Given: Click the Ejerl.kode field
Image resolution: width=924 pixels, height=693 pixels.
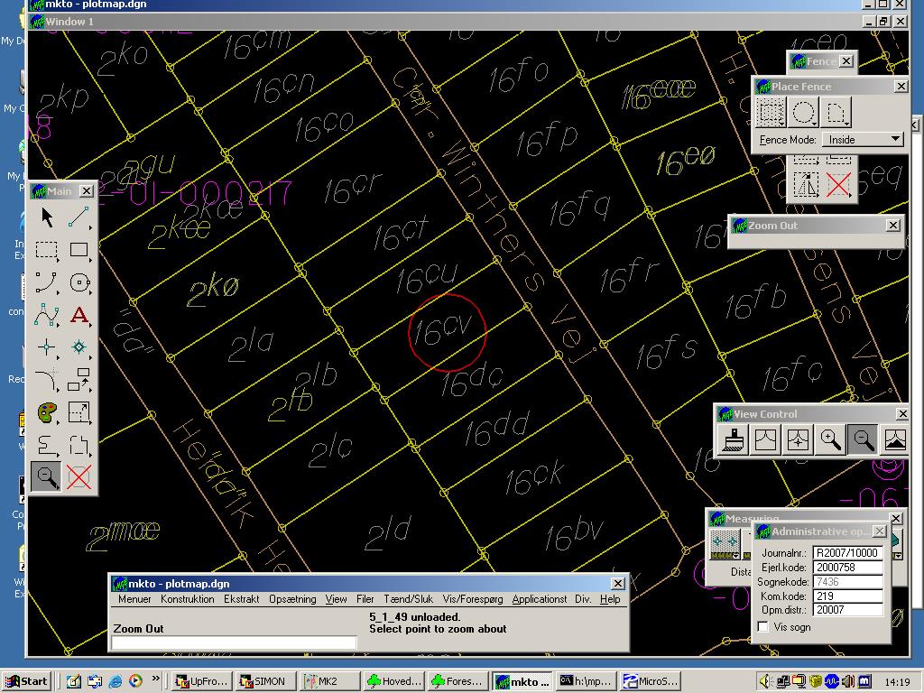Looking at the screenshot, I should (847, 567).
